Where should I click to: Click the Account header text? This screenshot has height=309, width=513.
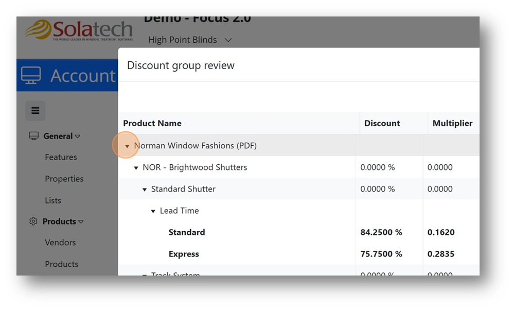click(83, 76)
